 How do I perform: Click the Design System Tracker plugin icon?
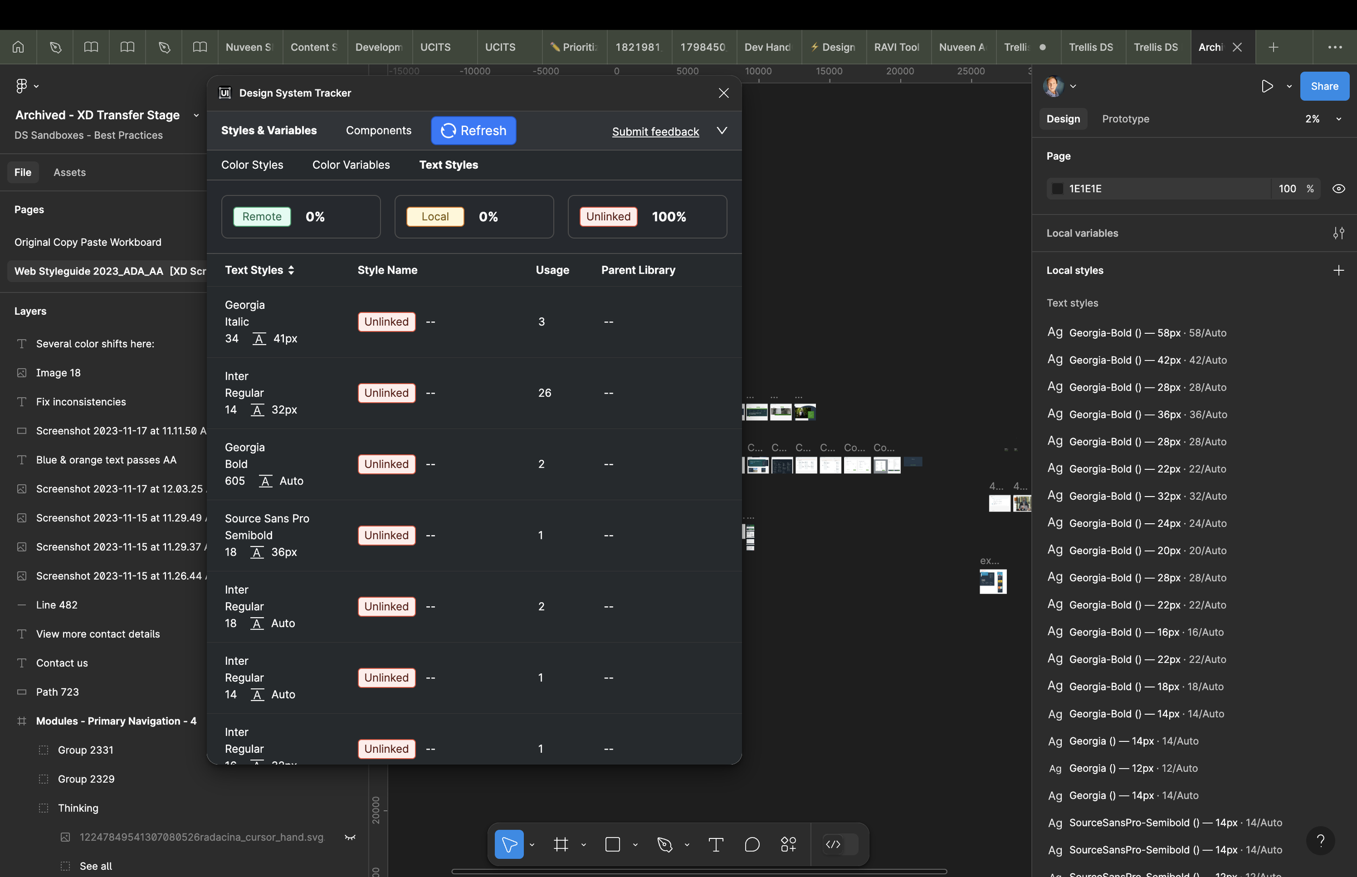(x=225, y=93)
